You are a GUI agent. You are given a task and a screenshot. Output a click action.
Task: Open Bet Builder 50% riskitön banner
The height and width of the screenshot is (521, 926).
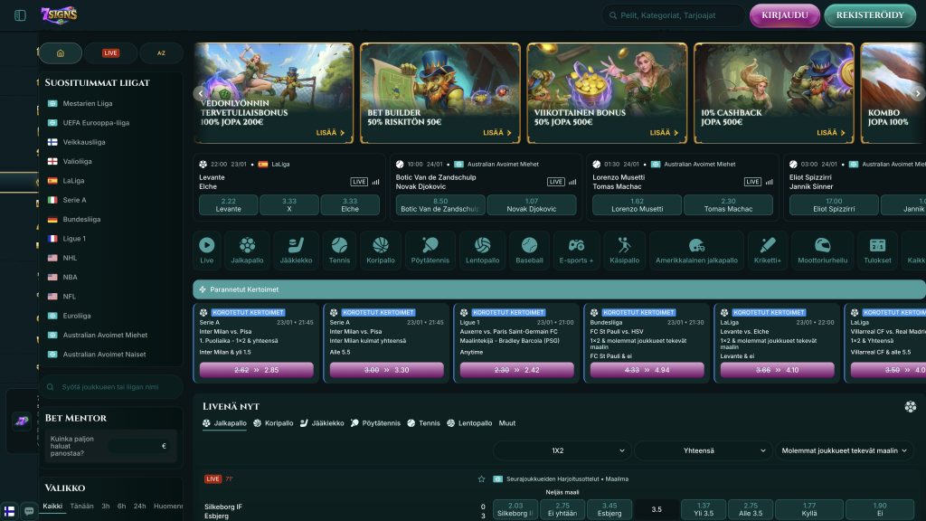click(440, 93)
